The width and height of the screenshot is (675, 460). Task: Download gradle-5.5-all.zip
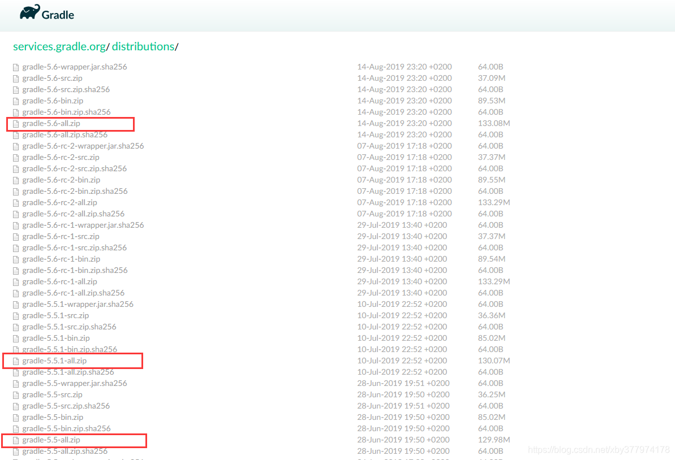pos(51,440)
